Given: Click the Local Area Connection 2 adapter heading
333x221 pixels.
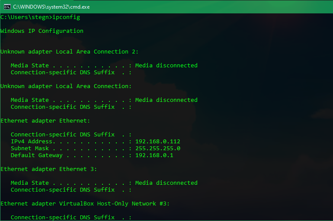Looking at the screenshot, I should tap(70, 52).
